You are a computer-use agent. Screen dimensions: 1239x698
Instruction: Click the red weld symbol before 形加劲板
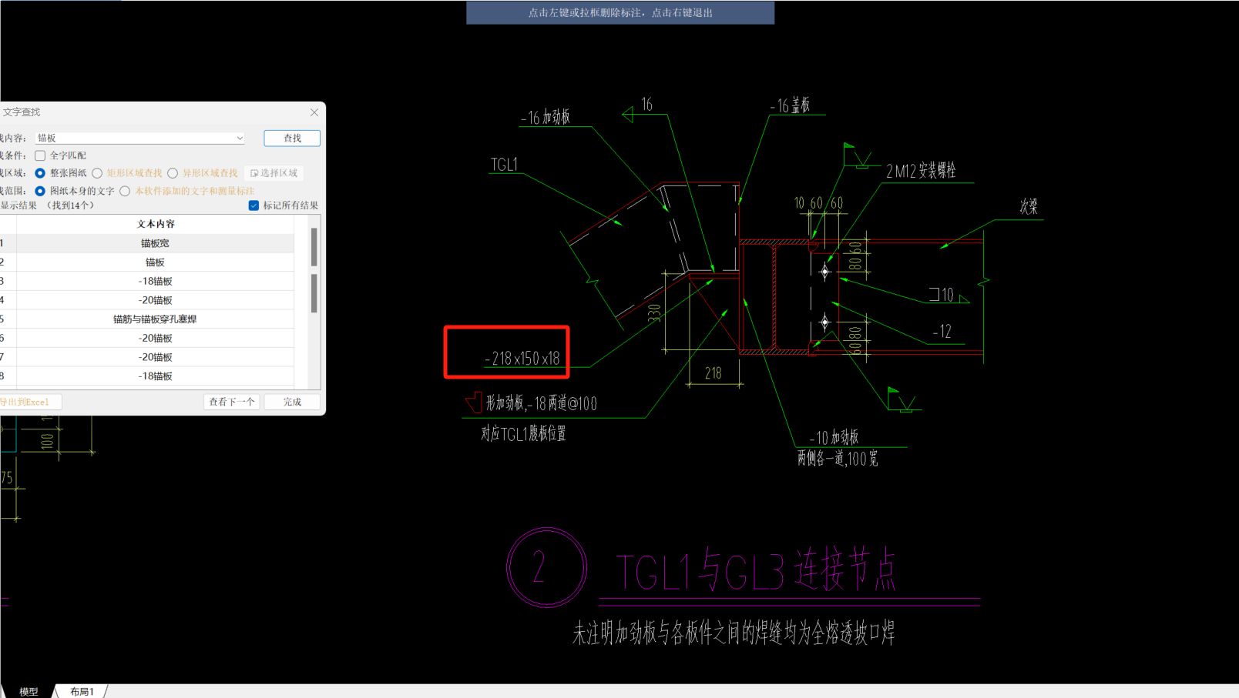[475, 402]
